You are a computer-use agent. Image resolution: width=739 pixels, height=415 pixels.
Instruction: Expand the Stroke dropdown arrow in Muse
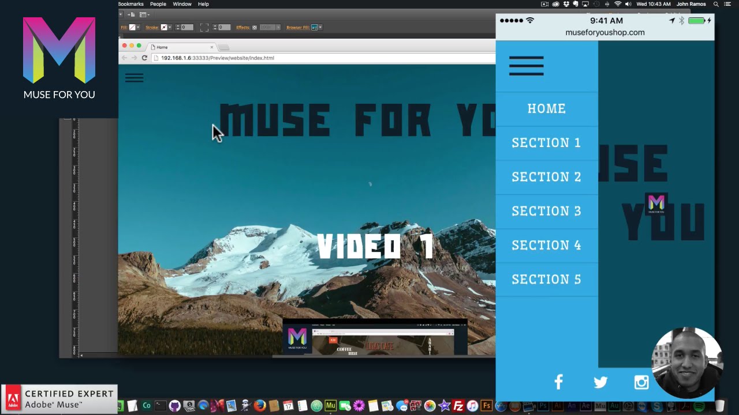(x=170, y=27)
